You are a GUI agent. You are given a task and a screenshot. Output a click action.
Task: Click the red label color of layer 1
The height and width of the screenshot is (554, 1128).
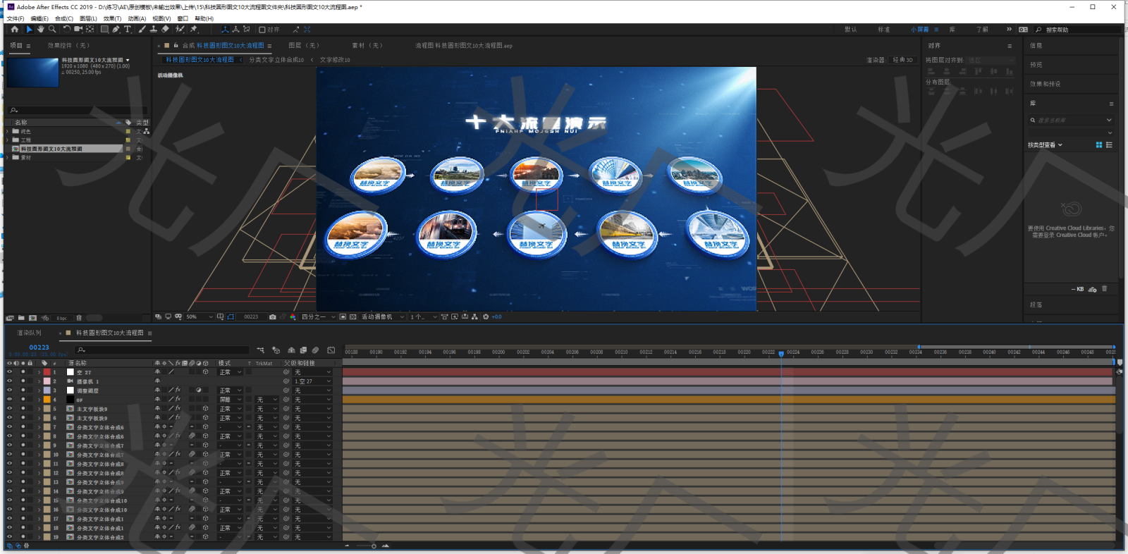pyautogui.click(x=47, y=372)
